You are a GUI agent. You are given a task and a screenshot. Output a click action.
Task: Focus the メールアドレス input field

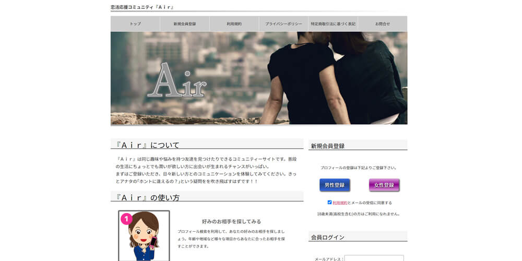[x=374, y=258]
